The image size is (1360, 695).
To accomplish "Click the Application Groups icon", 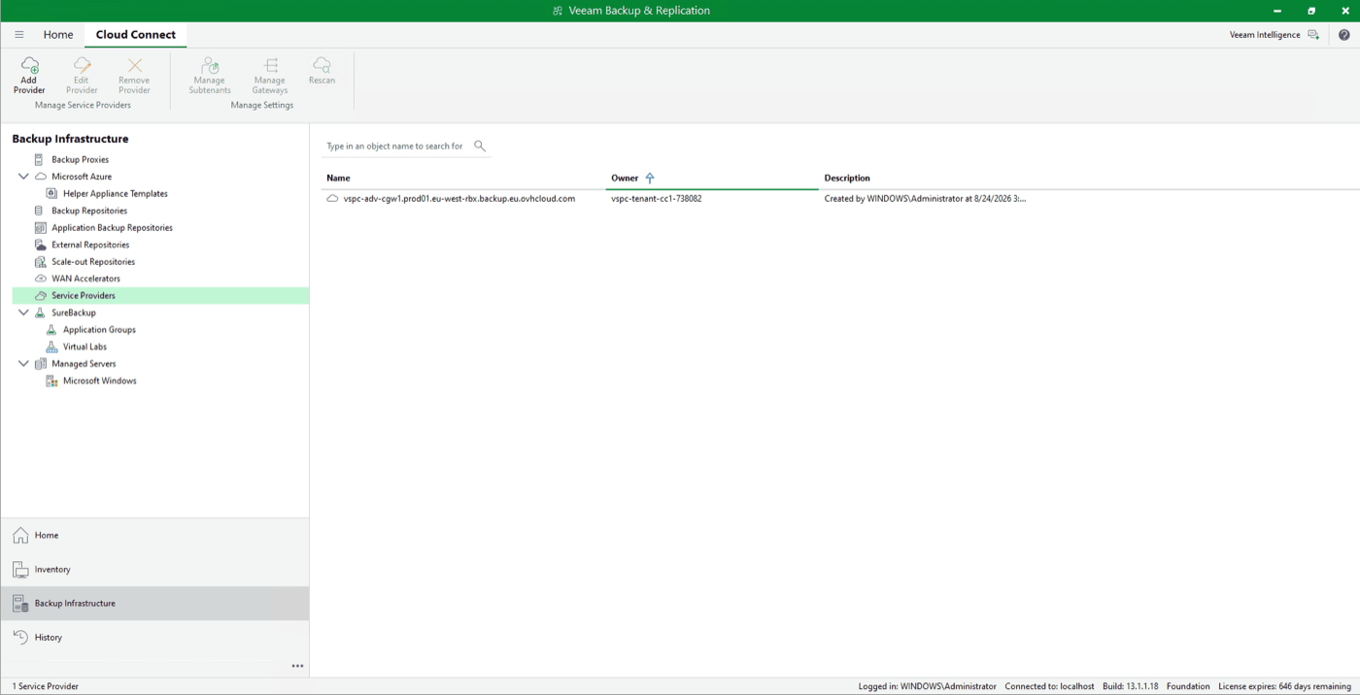I will tap(52, 329).
